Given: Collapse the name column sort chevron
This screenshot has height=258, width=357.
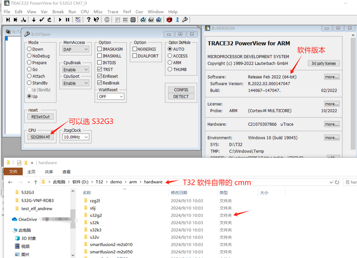Looking at the screenshot, I should coord(125,189).
